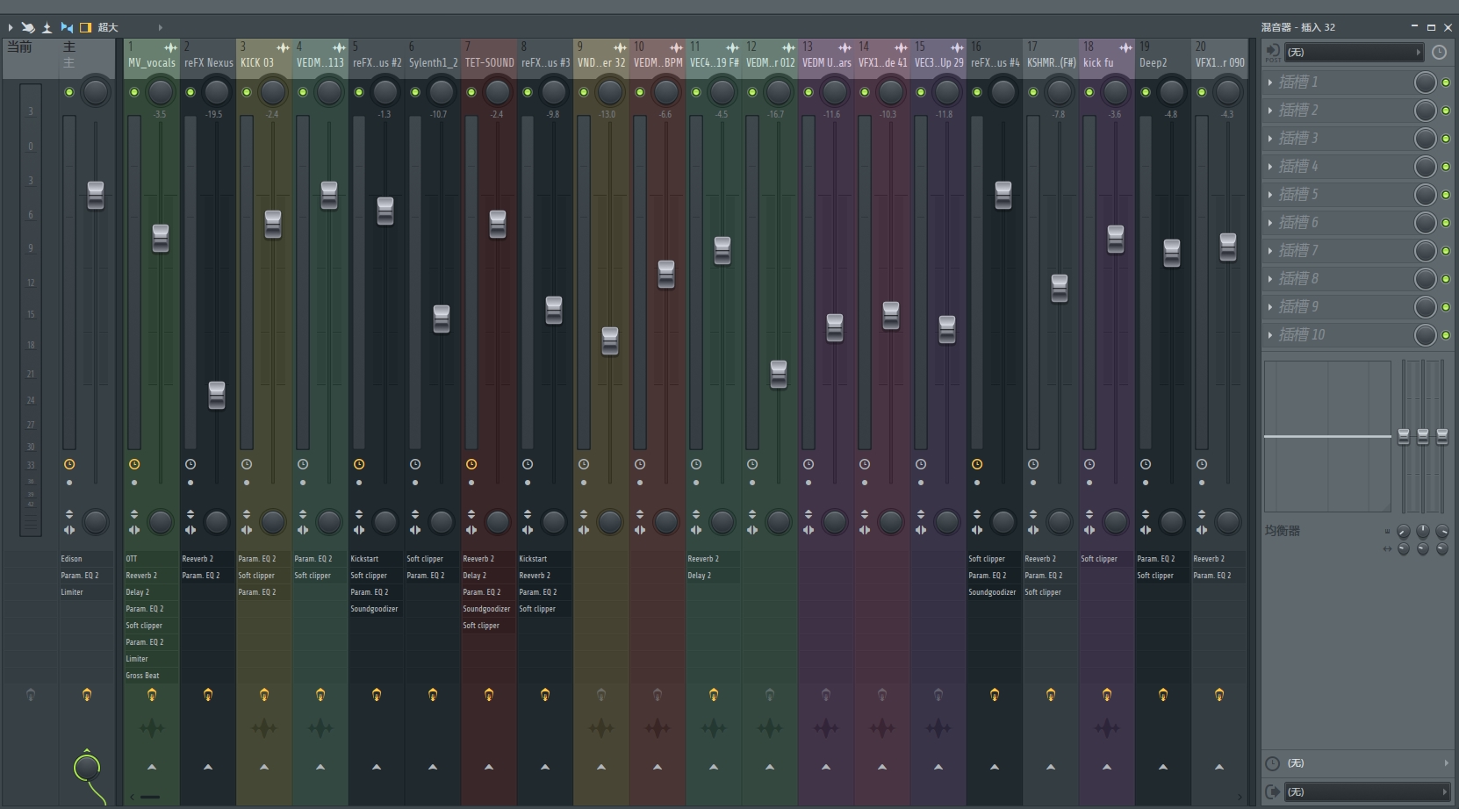Click the latency clock icon on TET-SOUND track
This screenshot has height=809, width=1459.
[x=471, y=464]
